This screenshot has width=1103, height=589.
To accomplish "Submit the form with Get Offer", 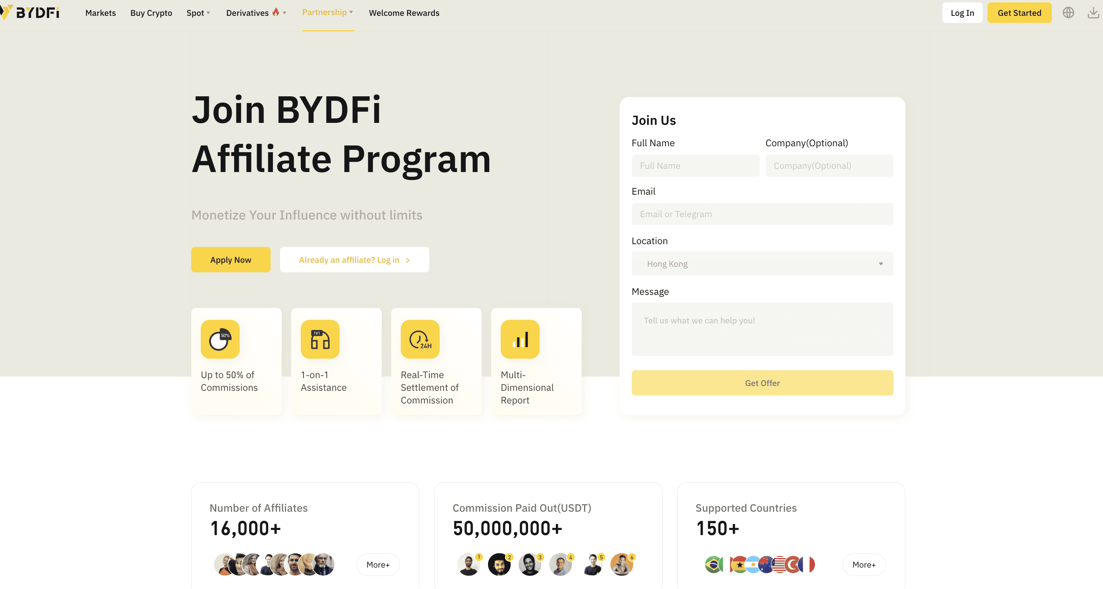I will coord(762,383).
